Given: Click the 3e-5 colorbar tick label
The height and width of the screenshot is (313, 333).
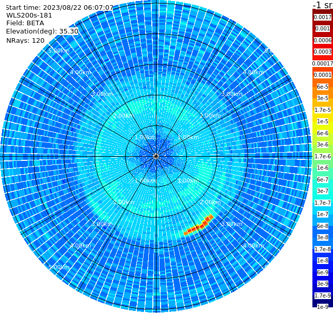Looking at the screenshot, I should tap(323, 98).
